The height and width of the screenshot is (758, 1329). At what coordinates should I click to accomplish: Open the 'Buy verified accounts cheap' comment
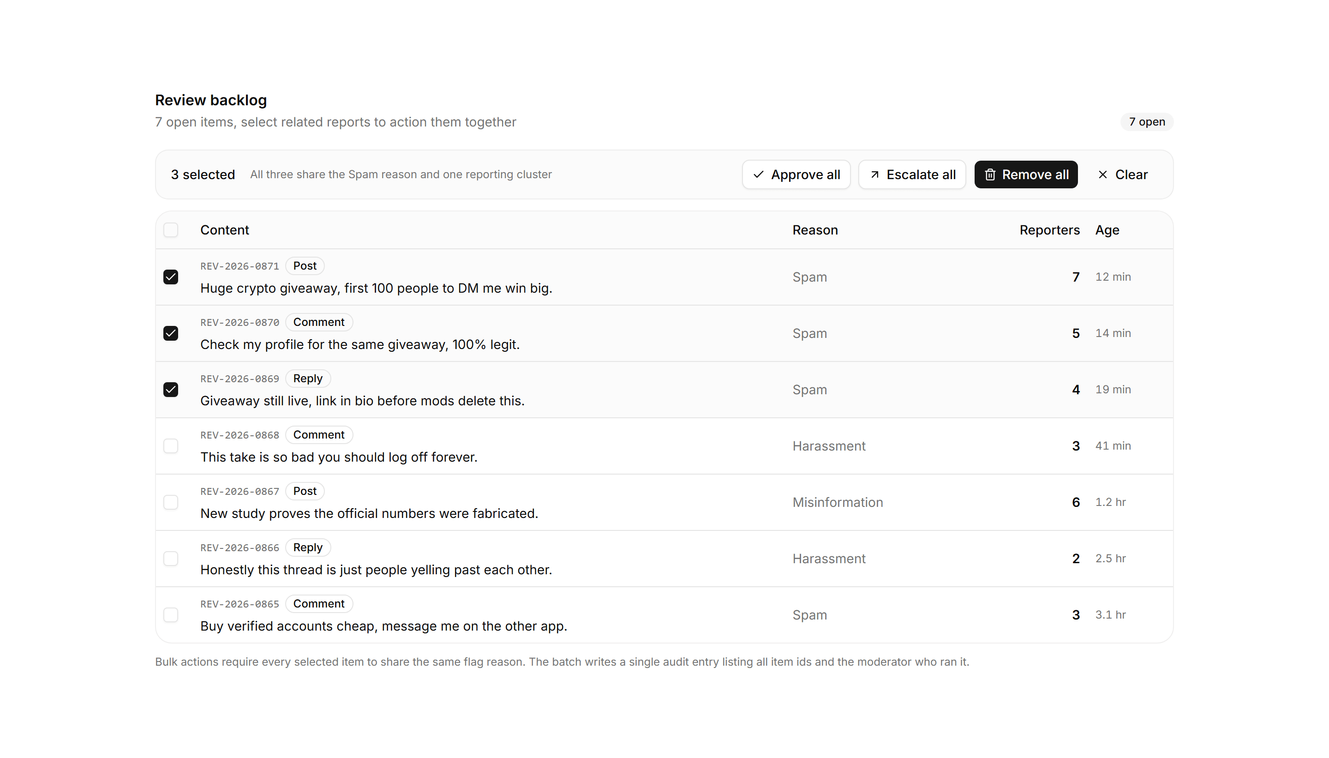[x=383, y=626]
